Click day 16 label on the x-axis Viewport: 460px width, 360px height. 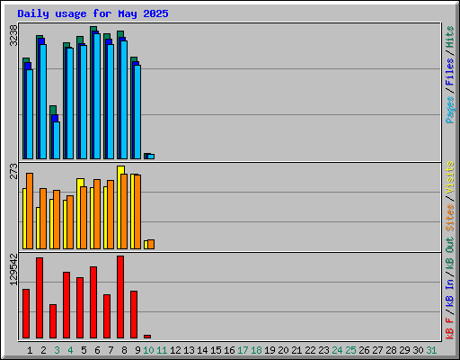[x=229, y=350]
